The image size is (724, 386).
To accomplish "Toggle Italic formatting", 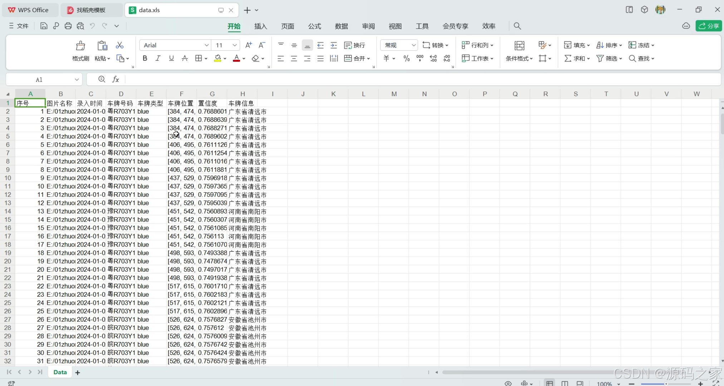I will click(x=158, y=58).
